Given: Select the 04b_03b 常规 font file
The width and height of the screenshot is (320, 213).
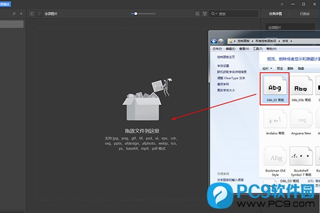Looking at the screenshot, I should 301,89.
